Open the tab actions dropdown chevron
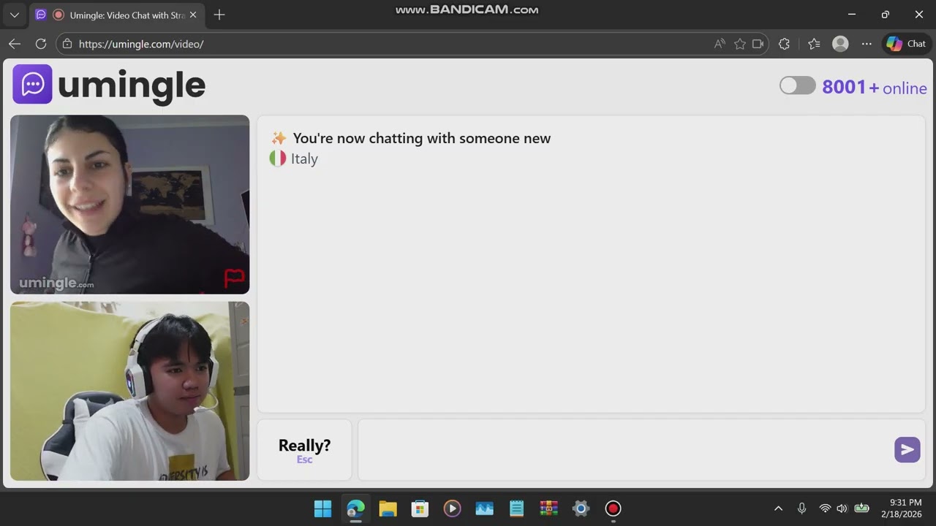Image resolution: width=936 pixels, height=526 pixels. click(15, 15)
